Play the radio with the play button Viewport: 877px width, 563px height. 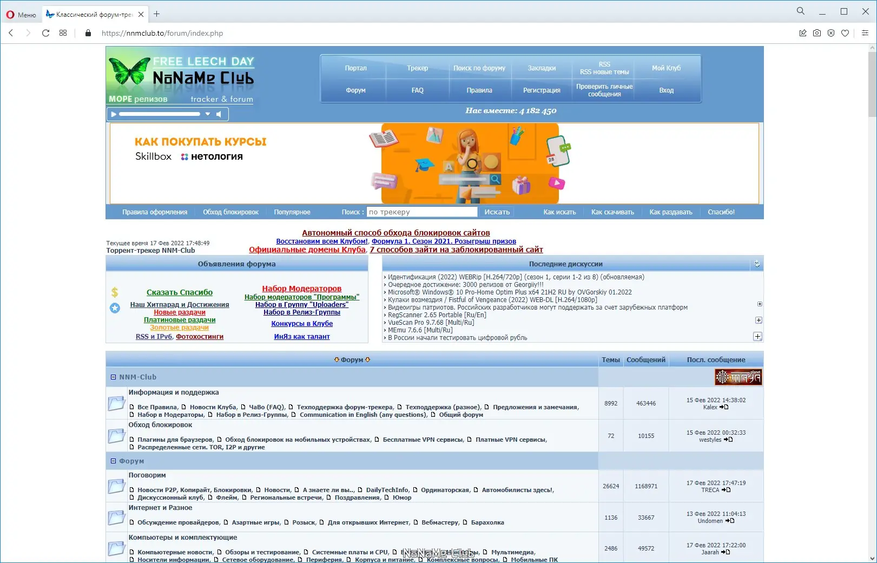(x=113, y=114)
